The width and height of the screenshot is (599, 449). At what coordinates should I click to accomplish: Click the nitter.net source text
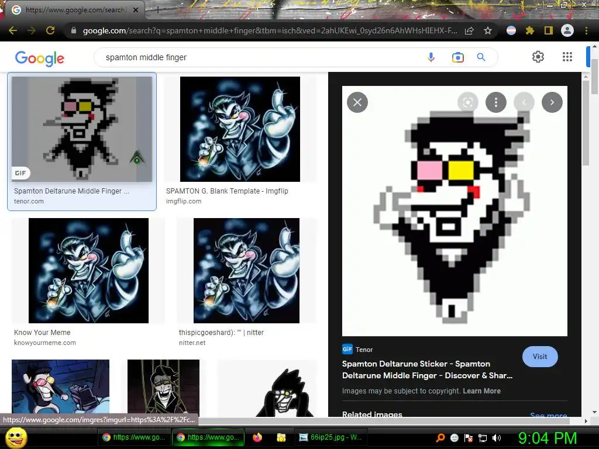coord(192,343)
